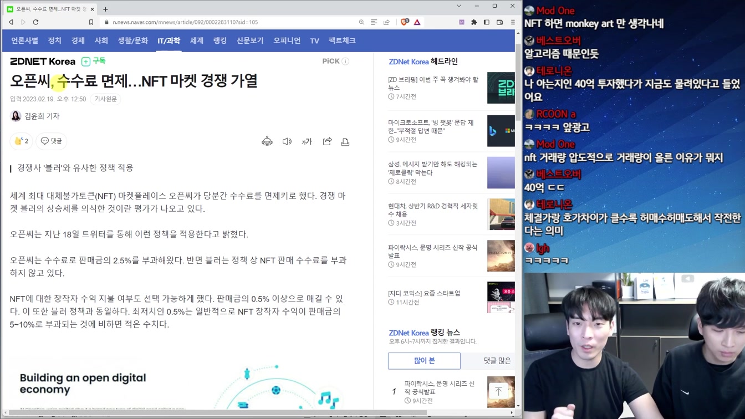The width and height of the screenshot is (745, 419).
Task: Click the browser forward button
Action: pos(23,22)
